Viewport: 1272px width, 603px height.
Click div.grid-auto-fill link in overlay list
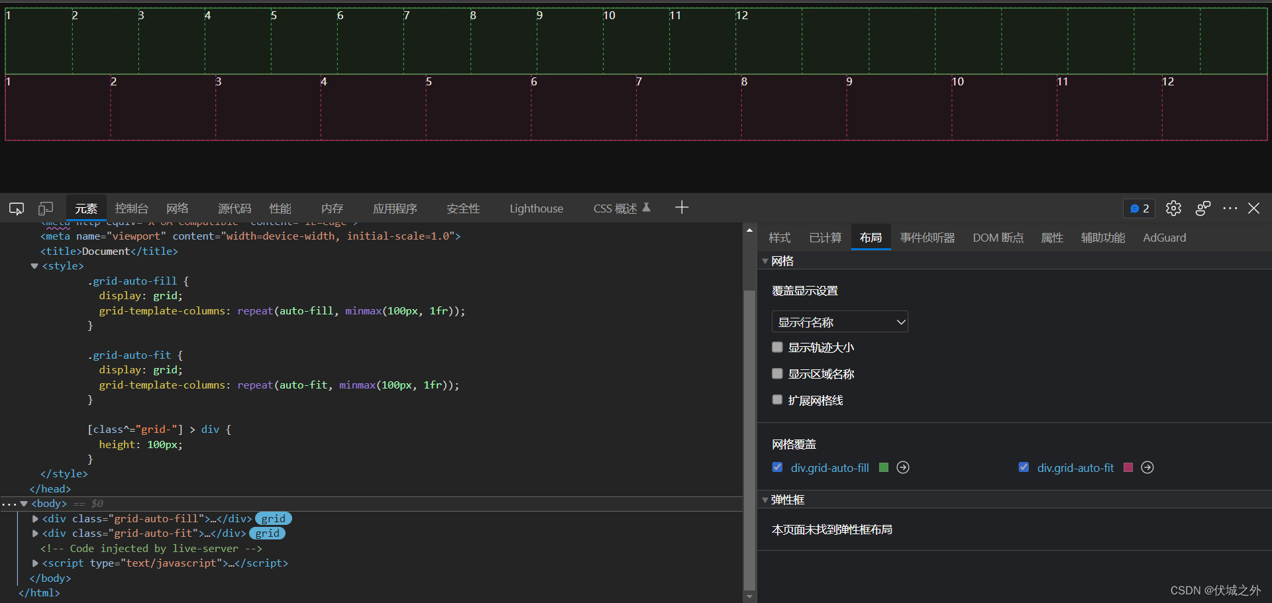[829, 468]
